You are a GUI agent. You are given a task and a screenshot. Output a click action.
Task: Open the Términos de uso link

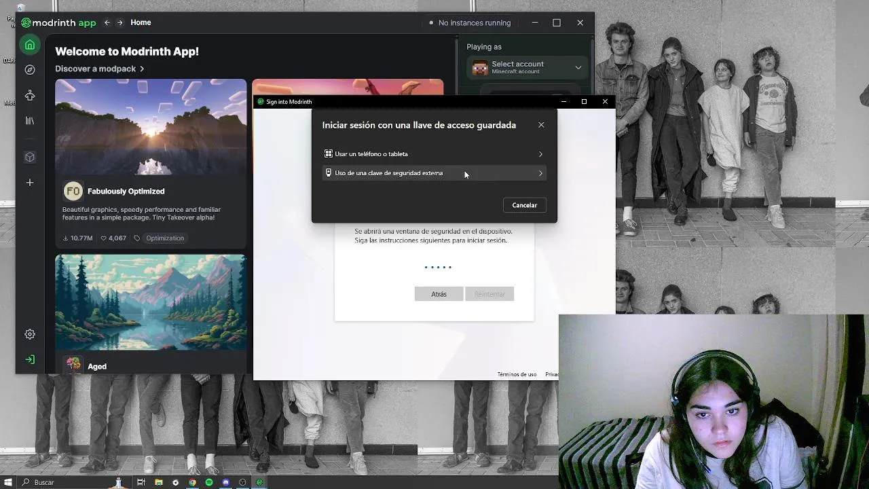click(517, 374)
